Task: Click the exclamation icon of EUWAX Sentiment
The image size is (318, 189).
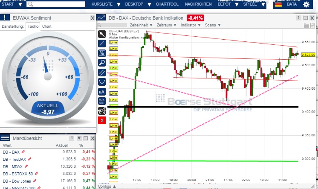Action: tap(5, 17)
